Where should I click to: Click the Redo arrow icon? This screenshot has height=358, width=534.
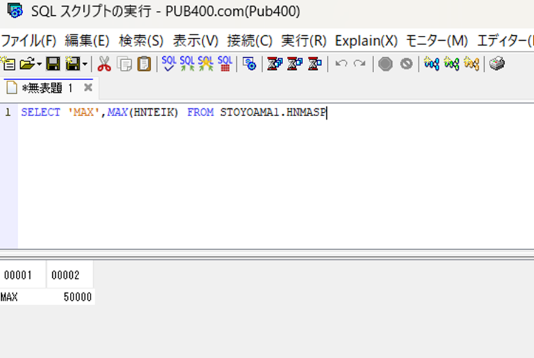tap(360, 64)
